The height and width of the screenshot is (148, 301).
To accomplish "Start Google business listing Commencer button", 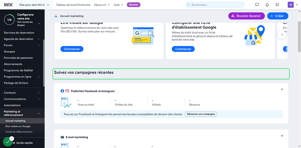I will 183,49.
